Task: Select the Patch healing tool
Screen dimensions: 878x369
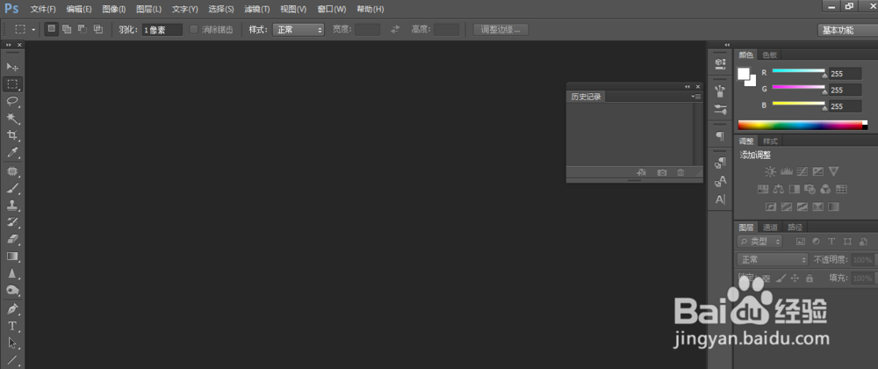Action: (x=12, y=170)
